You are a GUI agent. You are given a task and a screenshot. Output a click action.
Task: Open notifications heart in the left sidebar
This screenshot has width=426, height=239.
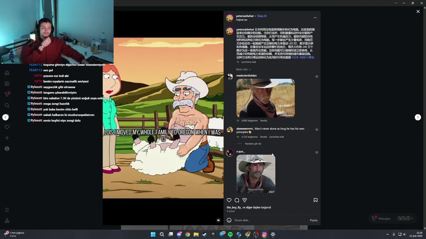pos(7,127)
